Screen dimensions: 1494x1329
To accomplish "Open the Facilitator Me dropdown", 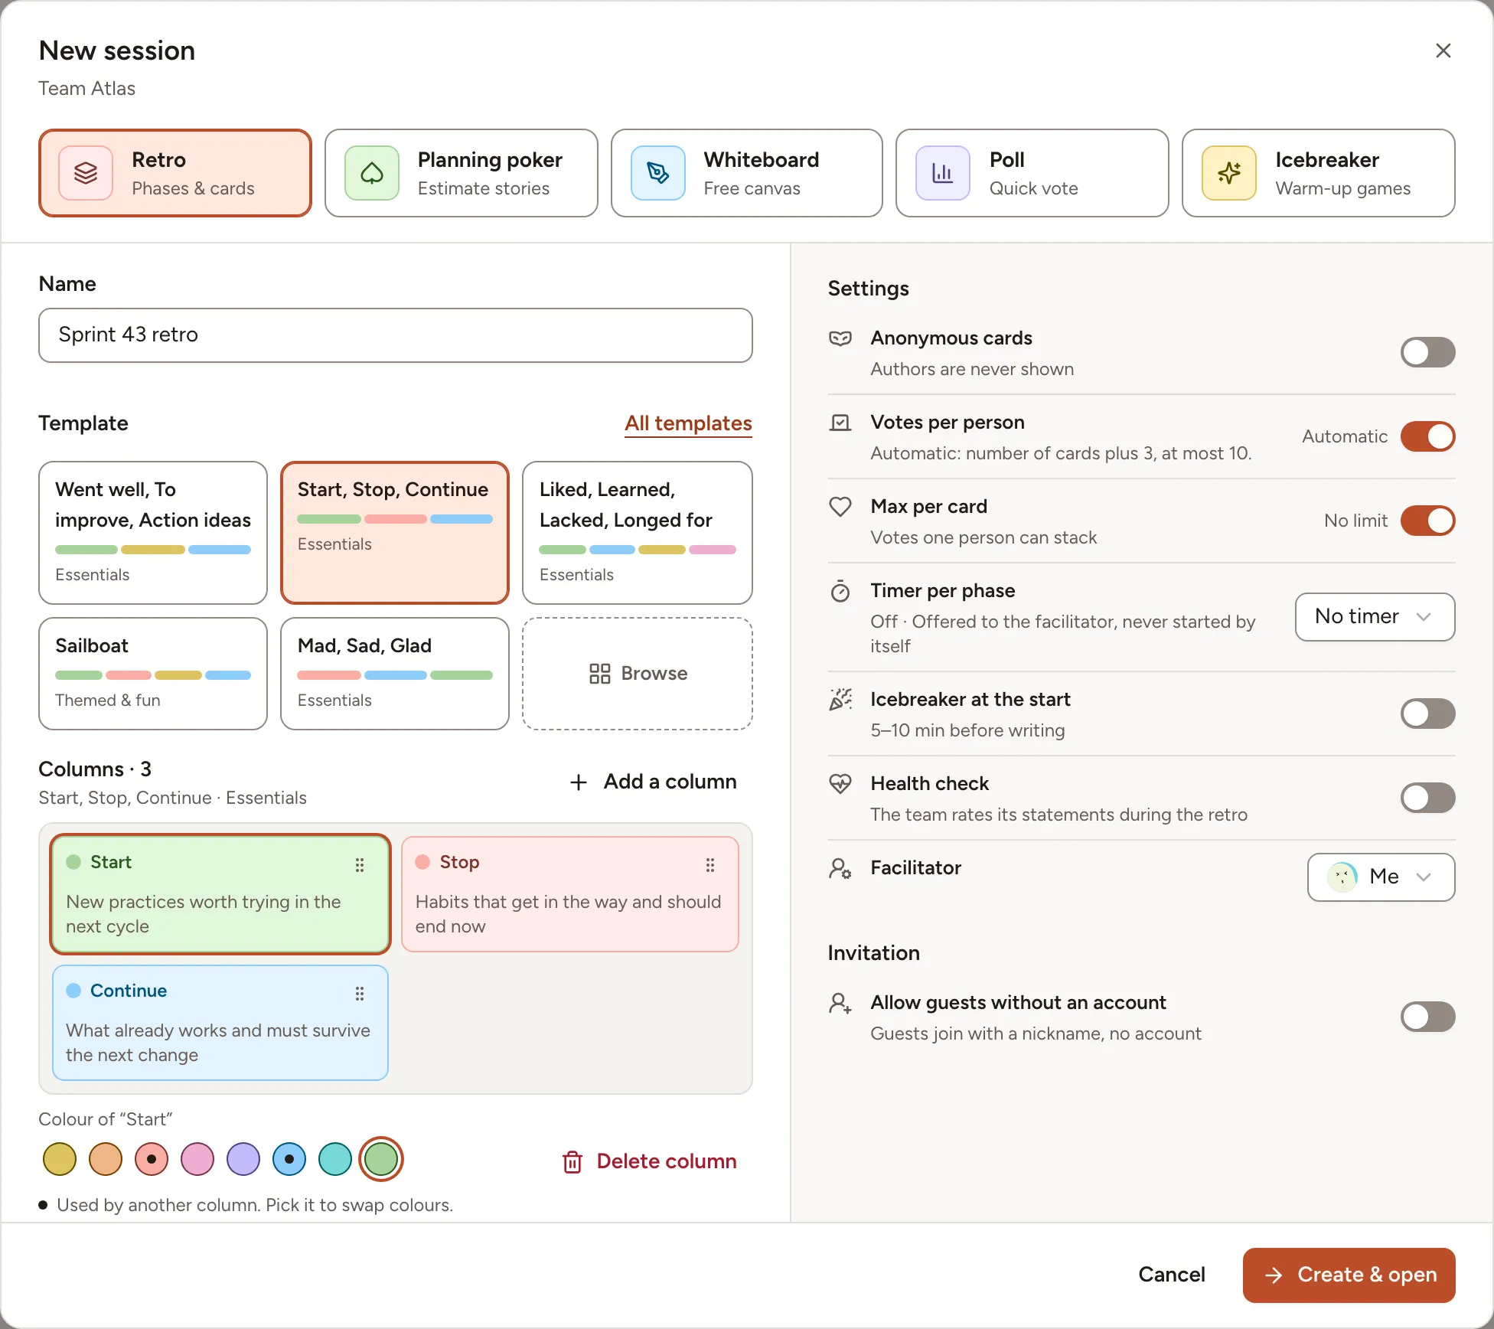I will coord(1381,877).
